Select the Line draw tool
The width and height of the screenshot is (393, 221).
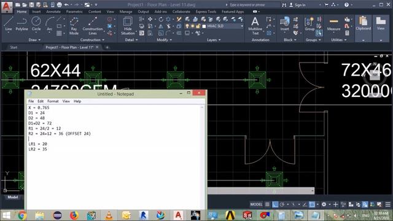point(8,24)
